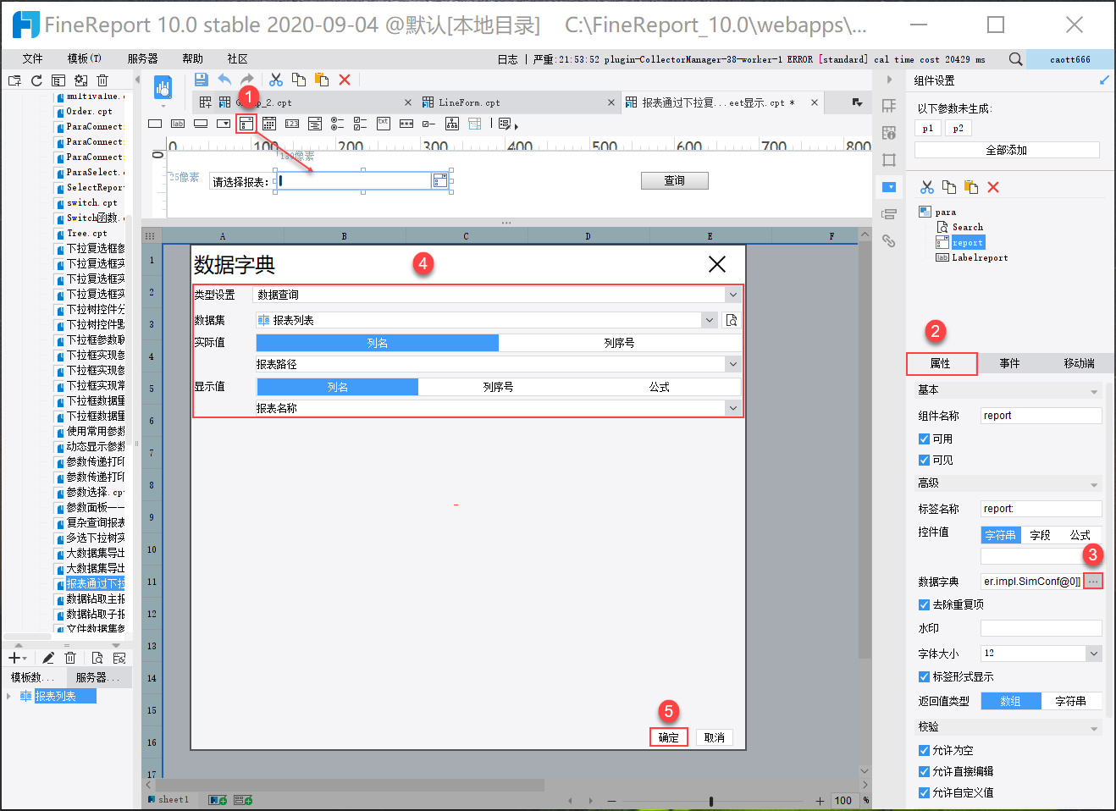
Task: Open the 模板 menu
Action: pyautogui.click(x=84, y=58)
